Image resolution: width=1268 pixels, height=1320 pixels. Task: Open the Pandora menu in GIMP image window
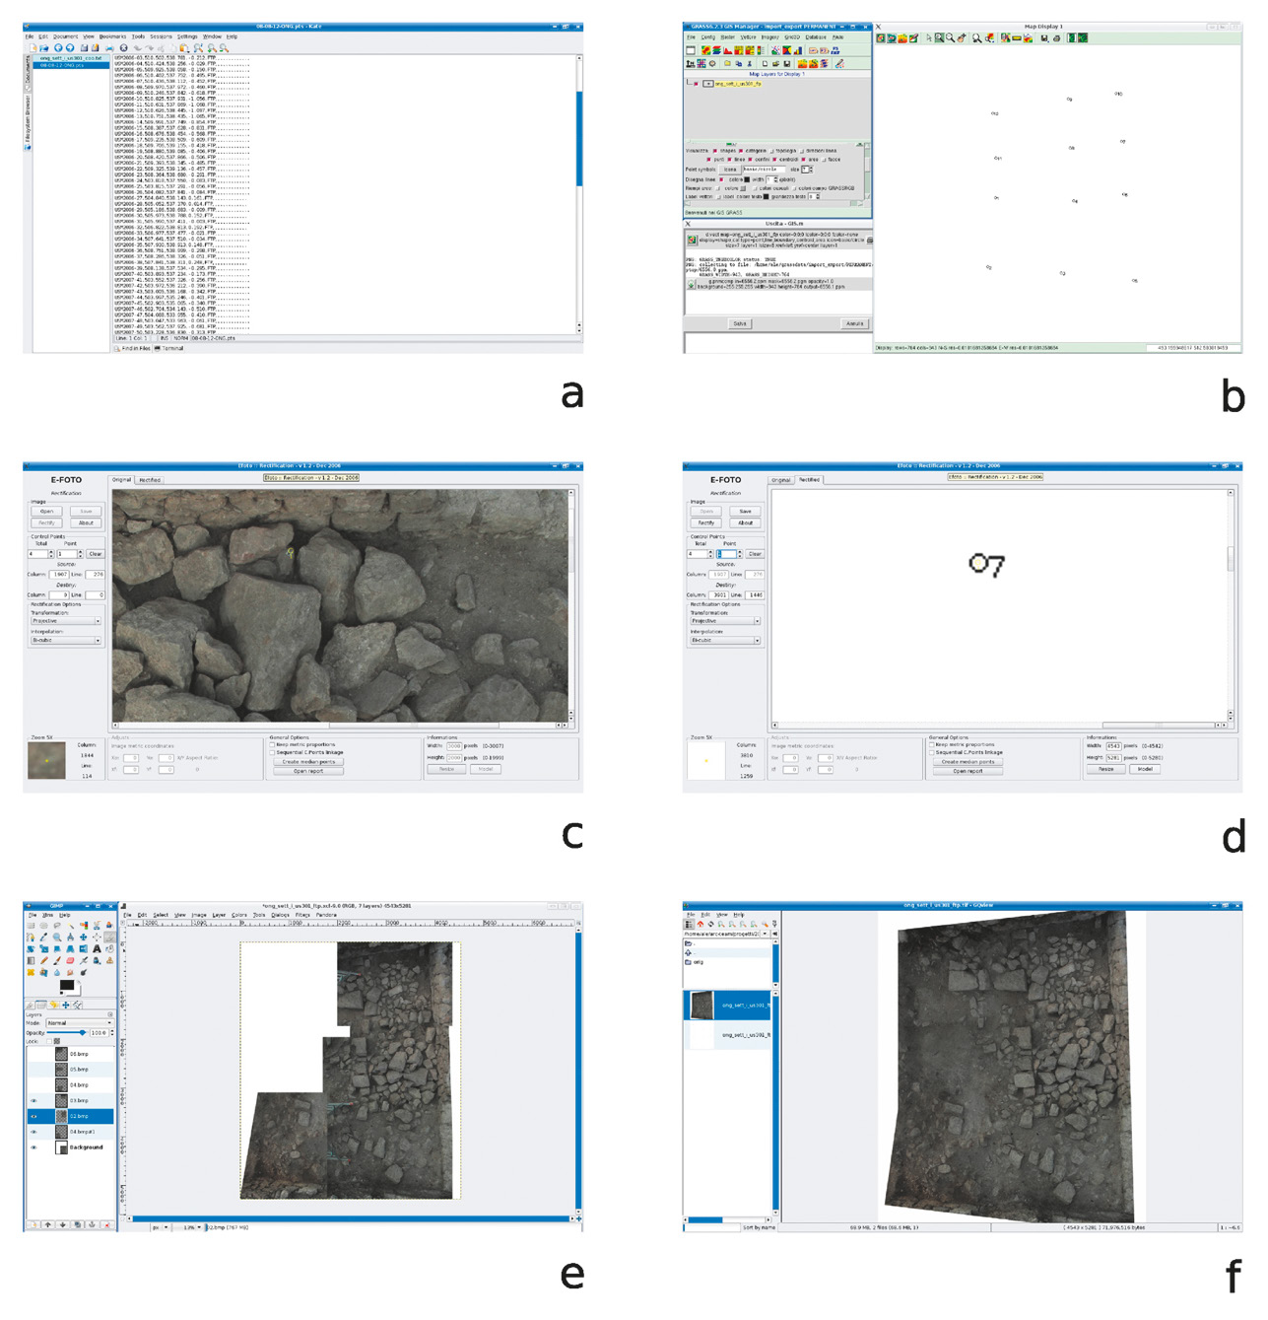click(x=326, y=915)
